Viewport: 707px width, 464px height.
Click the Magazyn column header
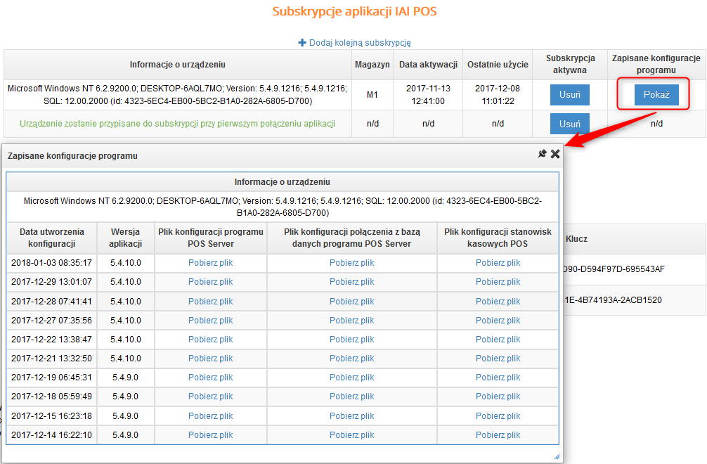(x=372, y=65)
